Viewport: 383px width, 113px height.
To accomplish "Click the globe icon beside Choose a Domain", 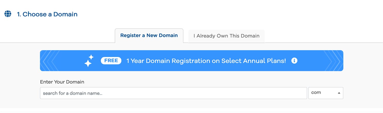I will [x=8, y=14].
